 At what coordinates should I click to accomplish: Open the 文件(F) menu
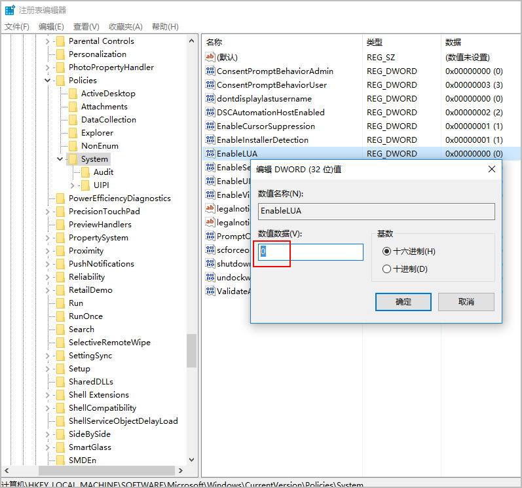coord(17,27)
